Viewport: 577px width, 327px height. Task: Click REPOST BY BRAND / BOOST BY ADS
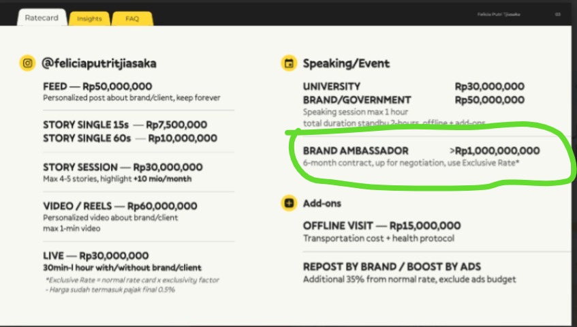pyautogui.click(x=403, y=266)
